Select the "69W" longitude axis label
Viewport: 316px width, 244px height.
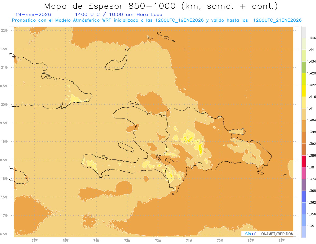pyautogui.click(x=251, y=240)
